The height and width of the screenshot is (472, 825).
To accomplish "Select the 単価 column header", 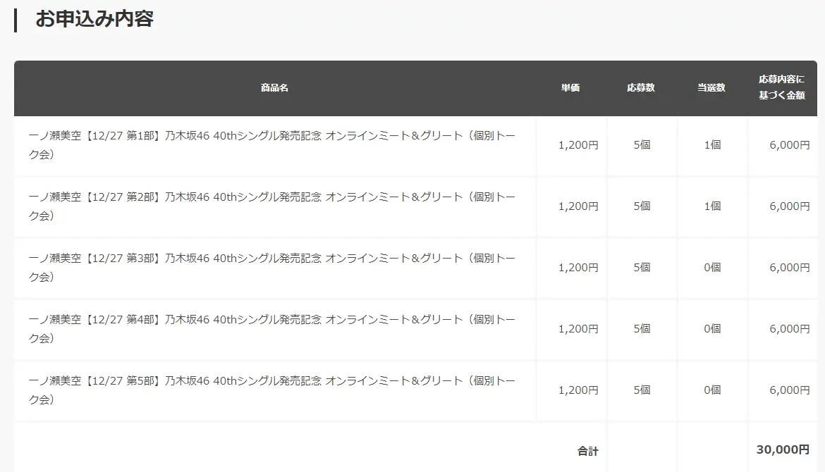I will coord(570,88).
